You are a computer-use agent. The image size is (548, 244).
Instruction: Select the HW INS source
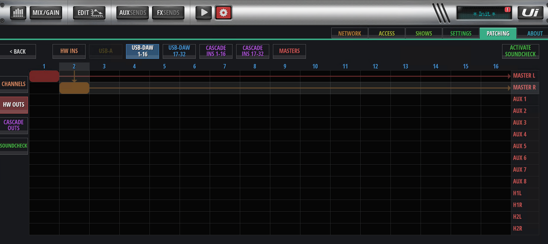[69, 51]
